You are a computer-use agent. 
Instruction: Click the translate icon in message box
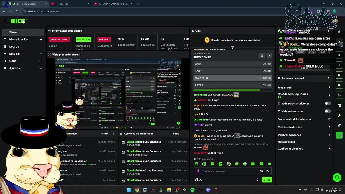click(x=261, y=171)
